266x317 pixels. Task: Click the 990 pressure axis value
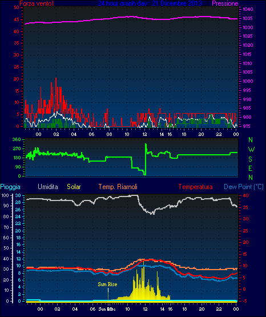[247, 99]
